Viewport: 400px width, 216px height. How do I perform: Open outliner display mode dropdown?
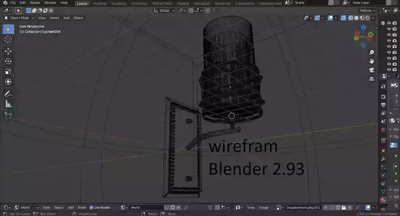[x=385, y=11]
